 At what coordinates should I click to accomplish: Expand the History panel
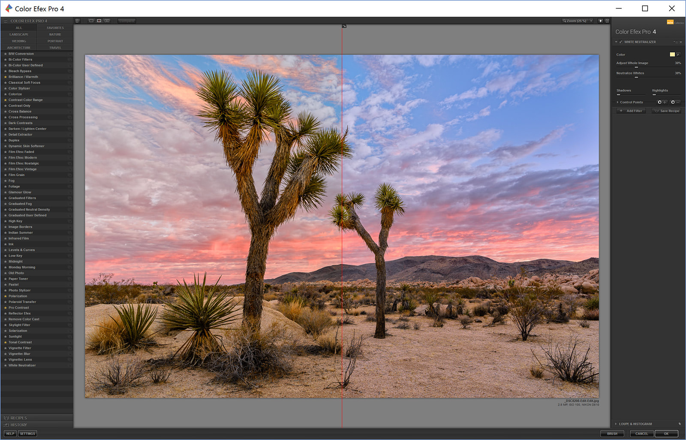[x=37, y=425]
